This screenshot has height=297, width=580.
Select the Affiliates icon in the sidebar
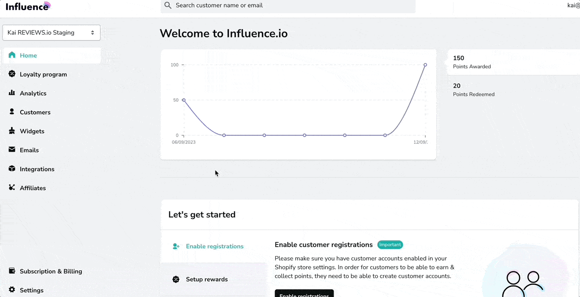click(12, 188)
